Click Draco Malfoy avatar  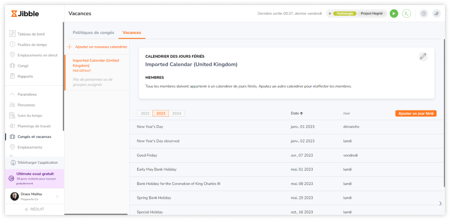14,196
